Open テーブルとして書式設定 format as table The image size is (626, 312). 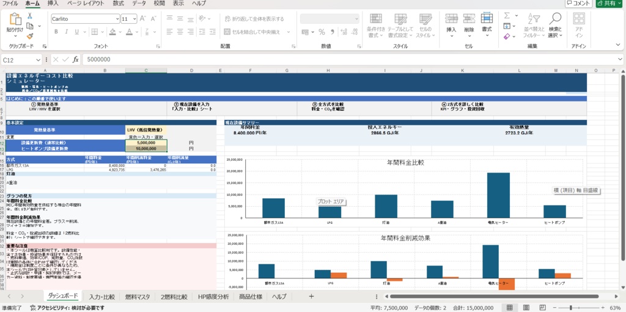pyautogui.click(x=400, y=26)
